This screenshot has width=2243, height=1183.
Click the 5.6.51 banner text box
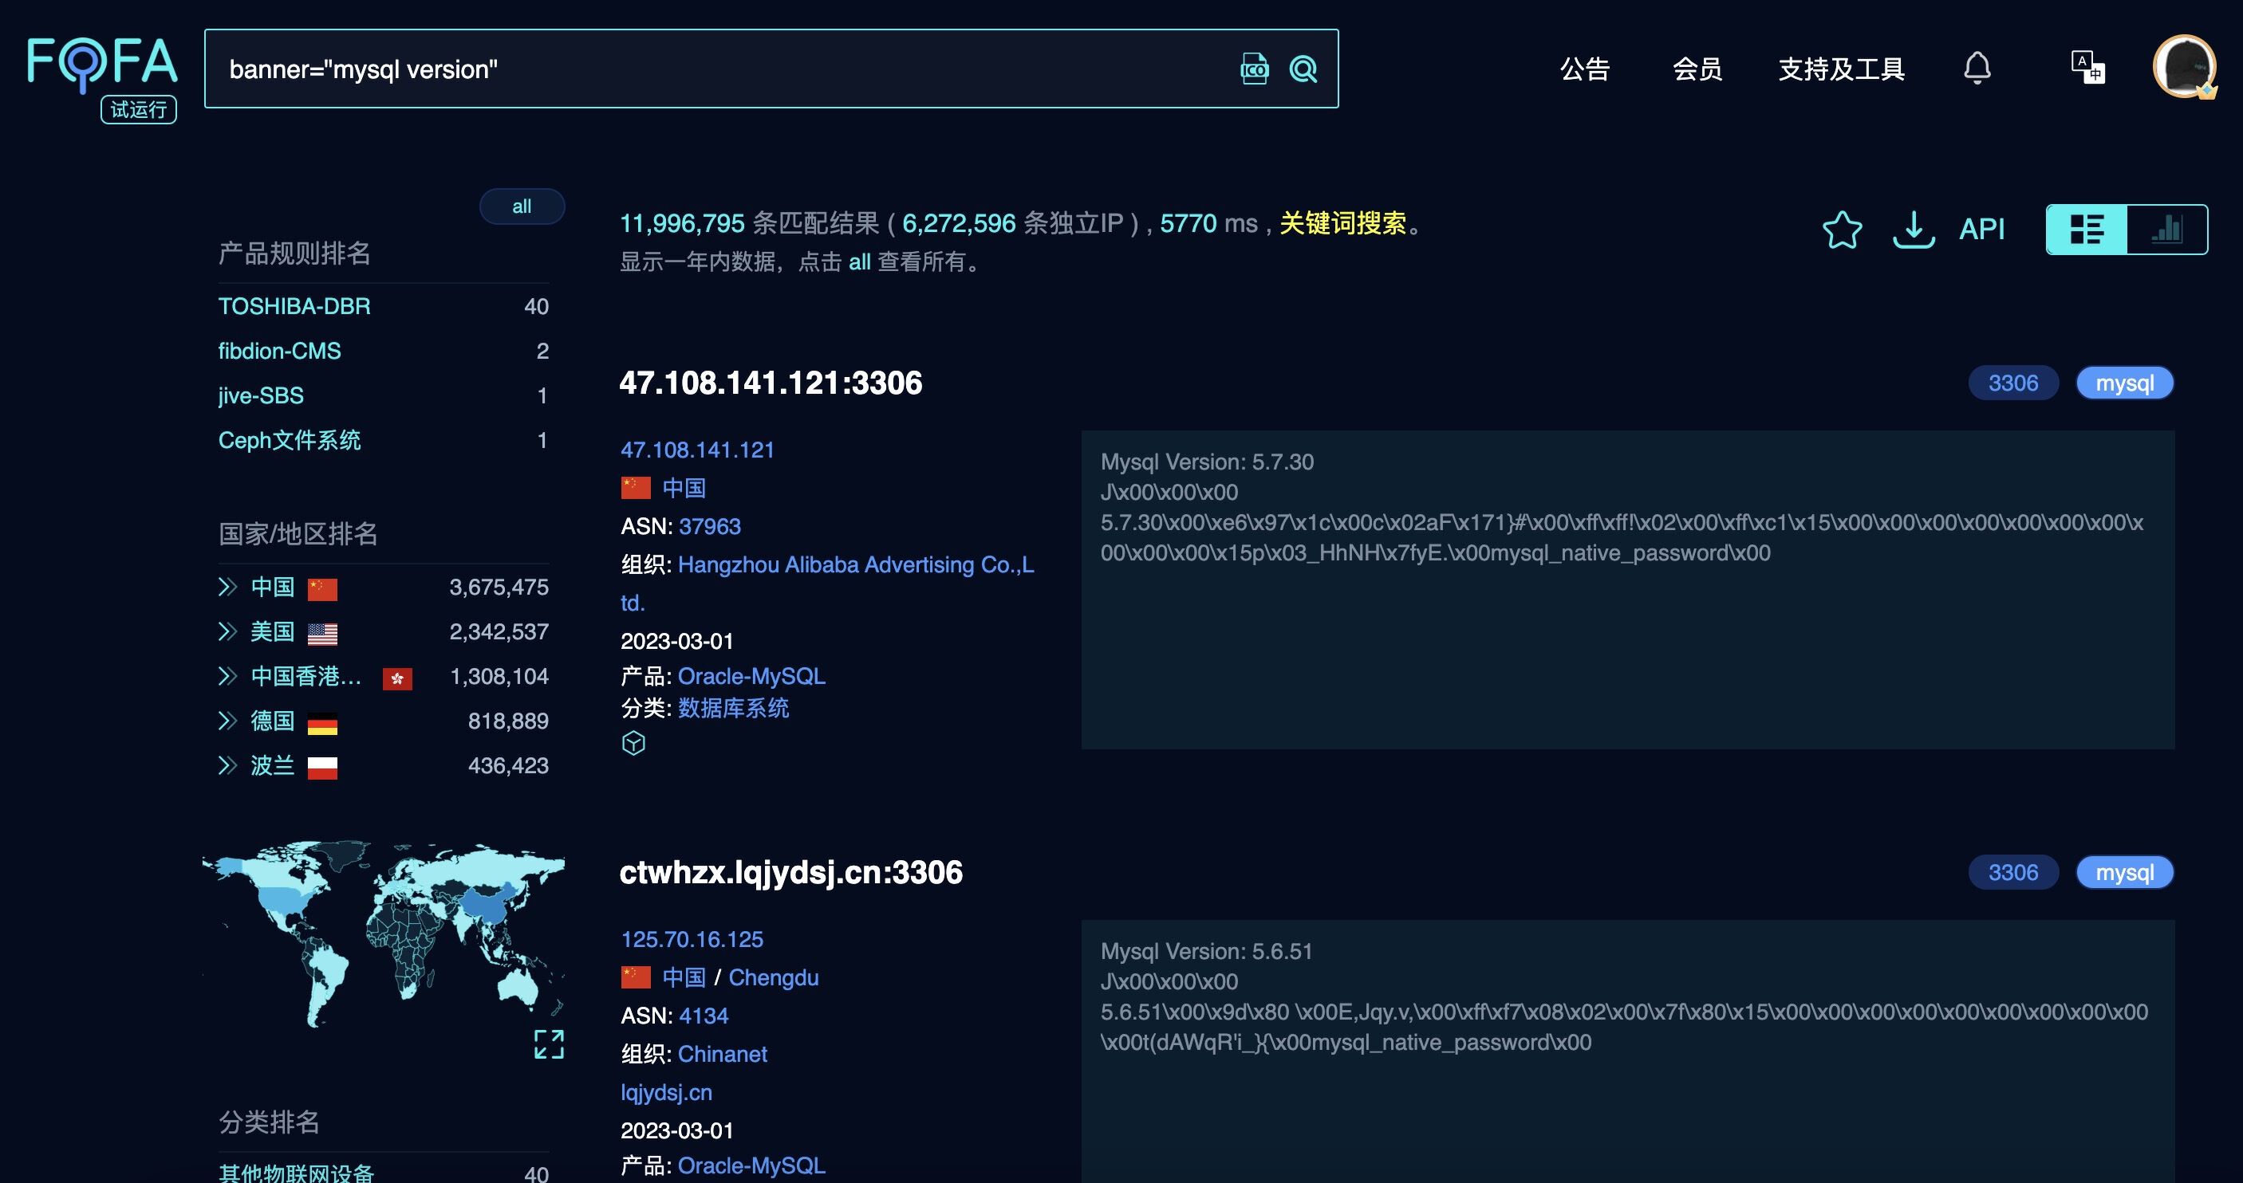[1627, 1051]
